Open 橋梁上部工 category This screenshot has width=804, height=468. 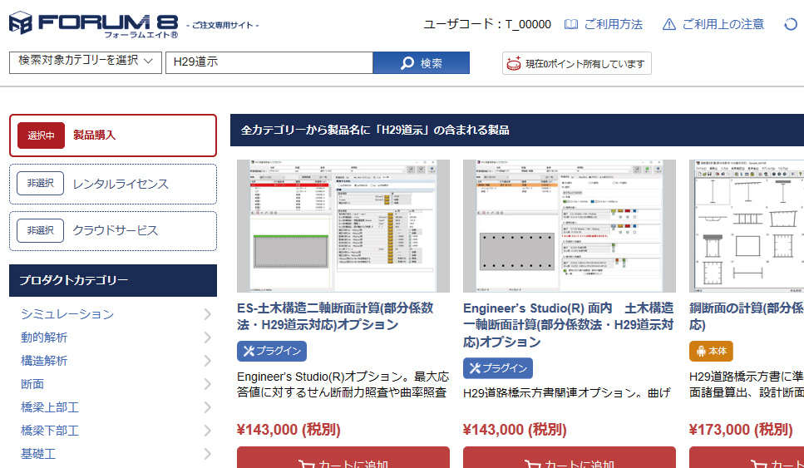click(x=50, y=407)
